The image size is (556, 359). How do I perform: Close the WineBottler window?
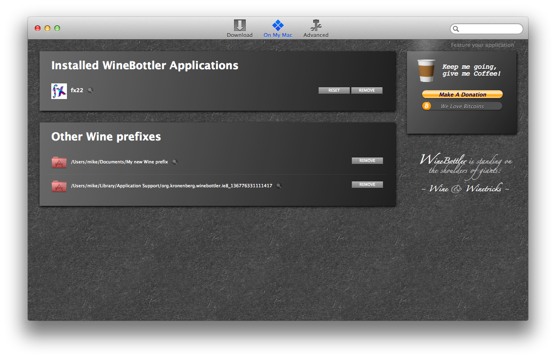tap(38, 28)
